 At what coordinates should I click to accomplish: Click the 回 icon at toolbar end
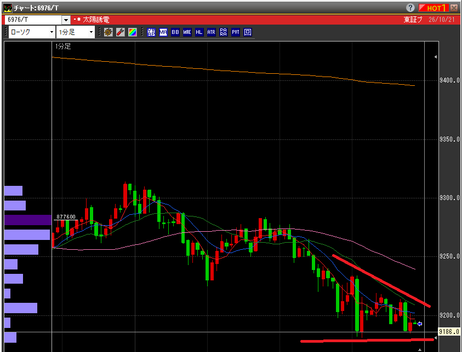[x=248, y=32]
